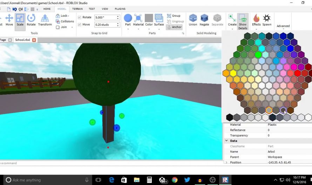Click the Cortana search box
Screen dimensions: 312x185
pos(48,180)
